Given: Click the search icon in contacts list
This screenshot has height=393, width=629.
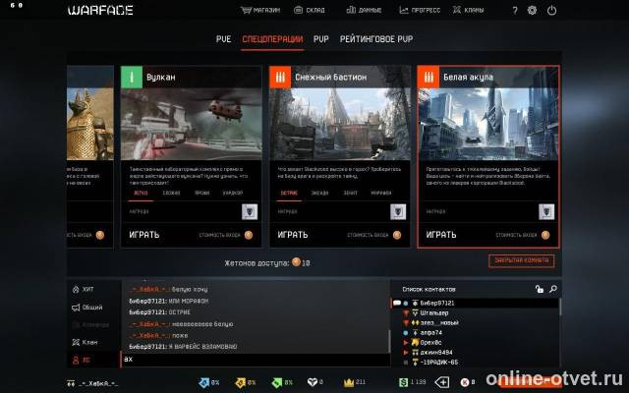Looking at the screenshot, I should tap(552, 289).
